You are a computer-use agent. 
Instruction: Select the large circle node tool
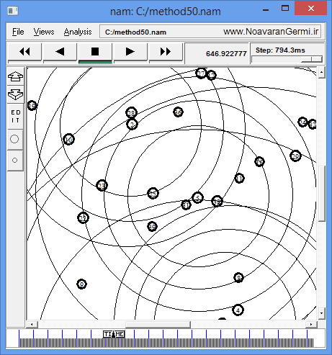click(x=14, y=139)
